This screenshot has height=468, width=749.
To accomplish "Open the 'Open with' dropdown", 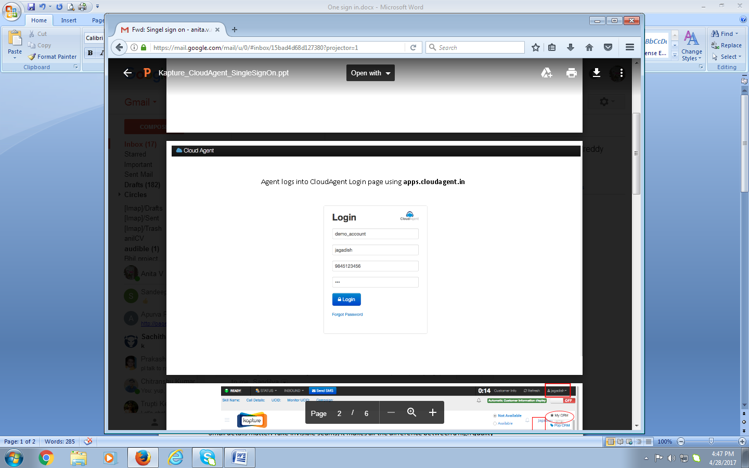I will (370, 73).
